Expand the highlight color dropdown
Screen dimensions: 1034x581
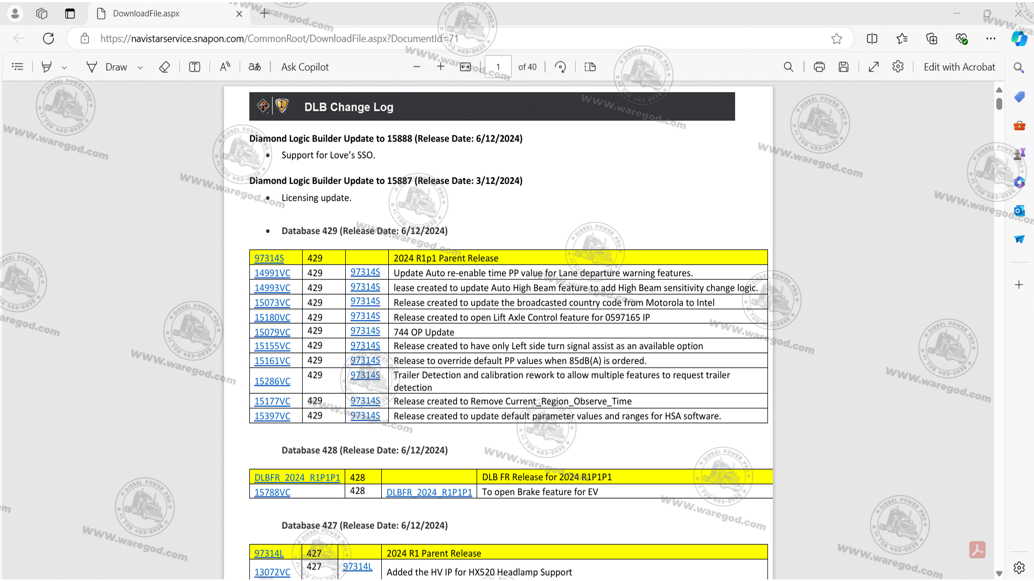point(65,67)
